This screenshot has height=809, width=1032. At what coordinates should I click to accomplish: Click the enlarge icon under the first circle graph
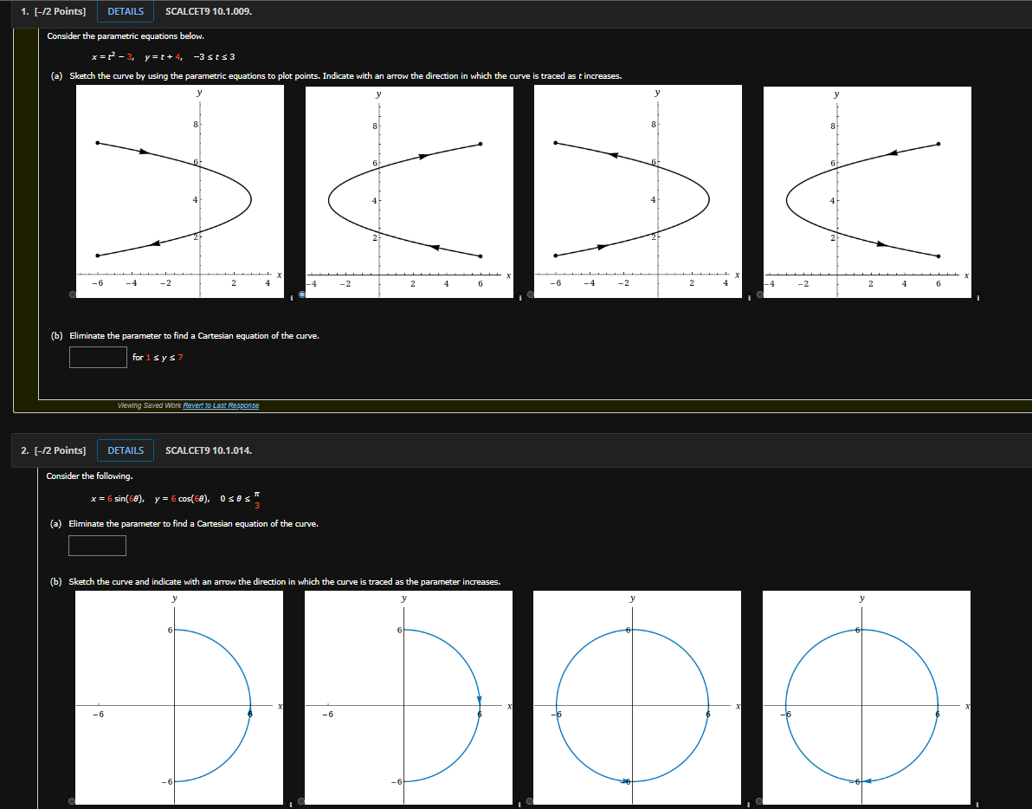point(289,805)
